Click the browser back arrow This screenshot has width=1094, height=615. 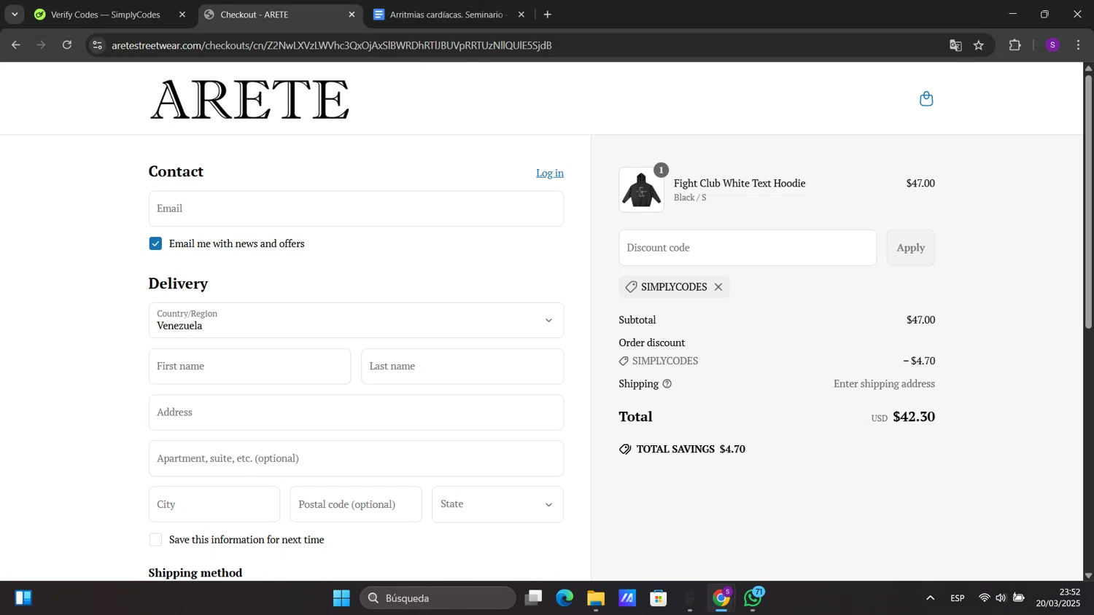coord(15,45)
